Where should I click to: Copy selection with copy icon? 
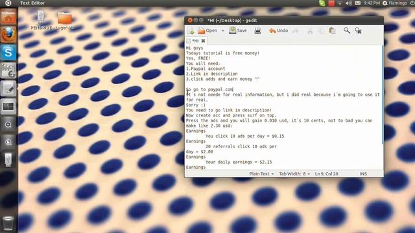[x=322, y=31]
